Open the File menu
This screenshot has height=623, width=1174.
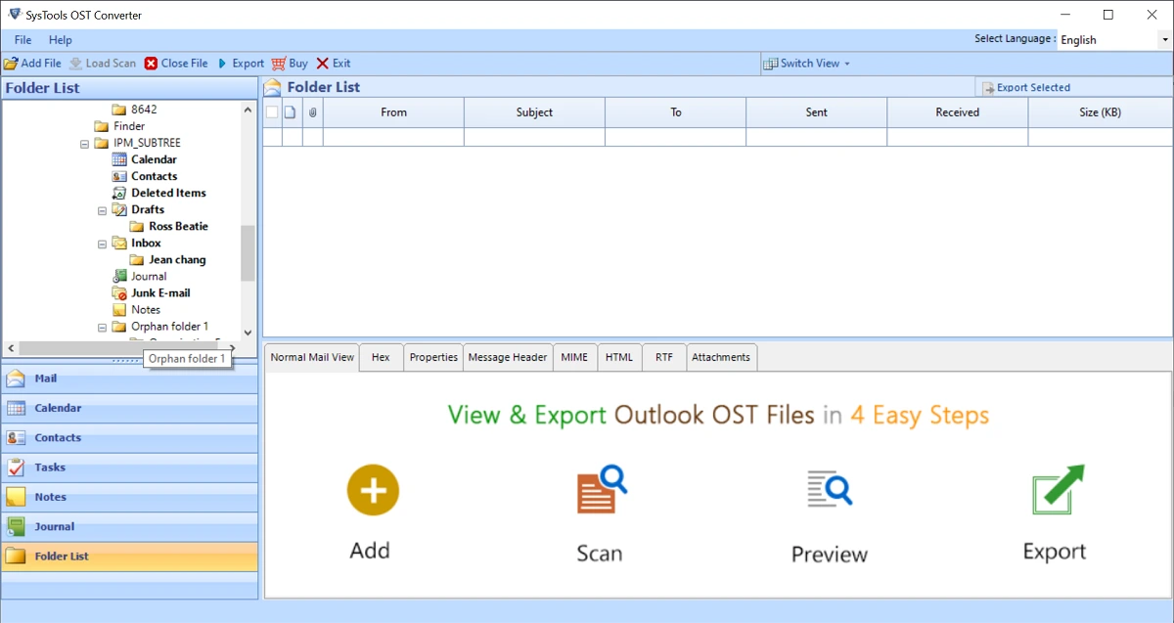[x=23, y=40]
